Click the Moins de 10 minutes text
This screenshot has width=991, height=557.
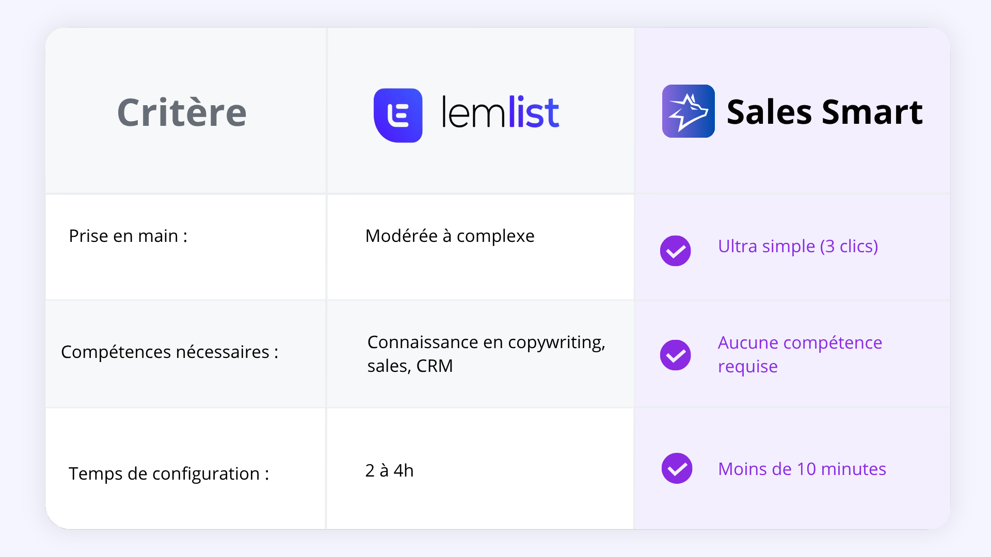pos(802,469)
